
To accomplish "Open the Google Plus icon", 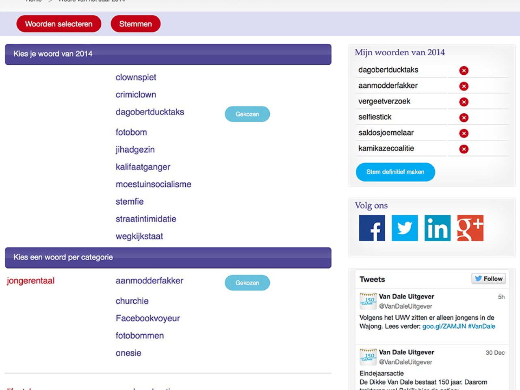I will 470,228.
